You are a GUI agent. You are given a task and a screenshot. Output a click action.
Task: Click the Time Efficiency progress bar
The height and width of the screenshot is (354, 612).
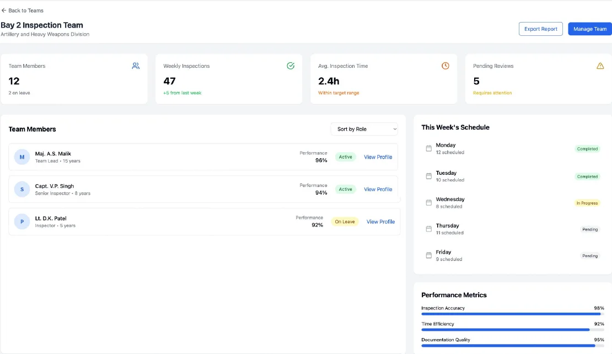512,329
